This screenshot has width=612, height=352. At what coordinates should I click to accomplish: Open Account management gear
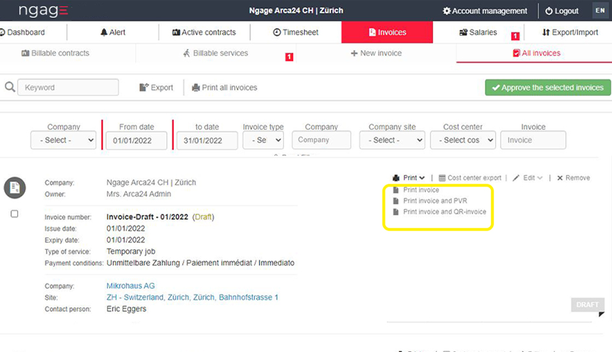[446, 11]
